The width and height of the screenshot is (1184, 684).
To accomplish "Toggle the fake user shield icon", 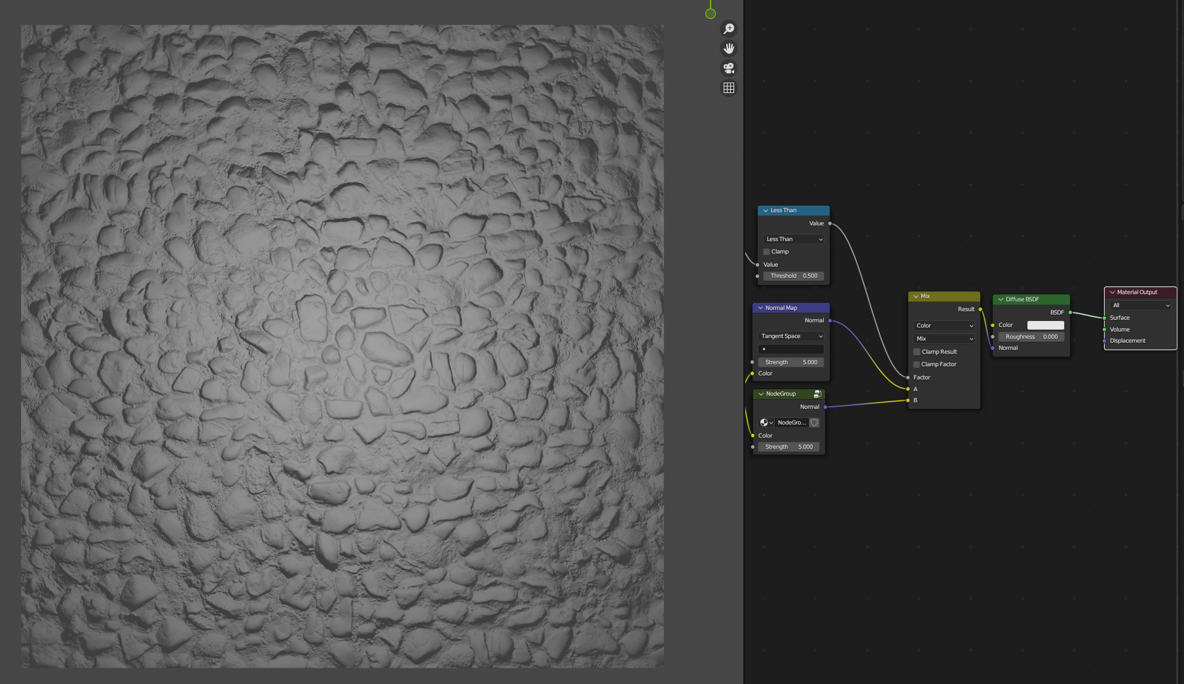I will 815,423.
